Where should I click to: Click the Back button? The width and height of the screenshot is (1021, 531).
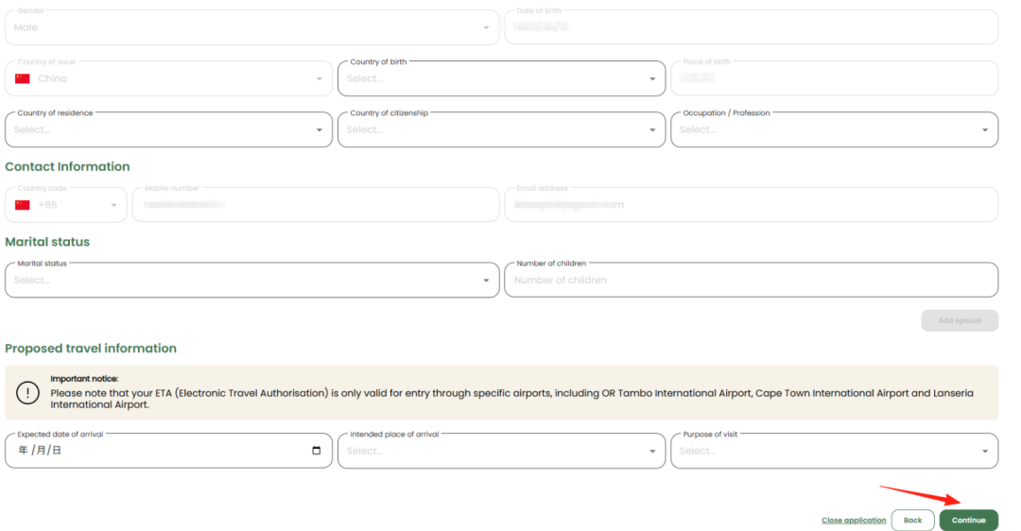tap(913, 521)
